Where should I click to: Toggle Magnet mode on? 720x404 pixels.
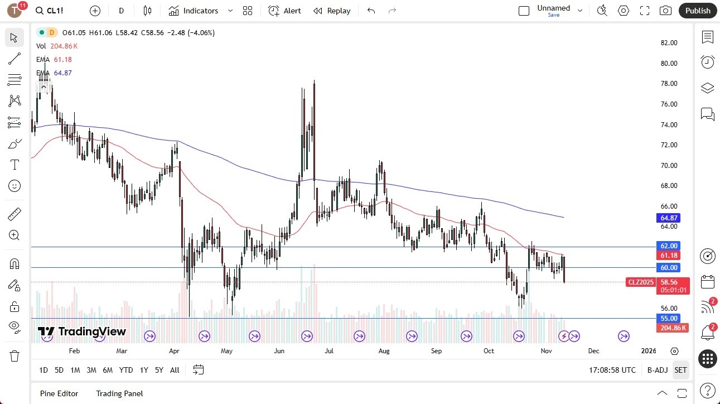pyautogui.click(x=15, y=263)
